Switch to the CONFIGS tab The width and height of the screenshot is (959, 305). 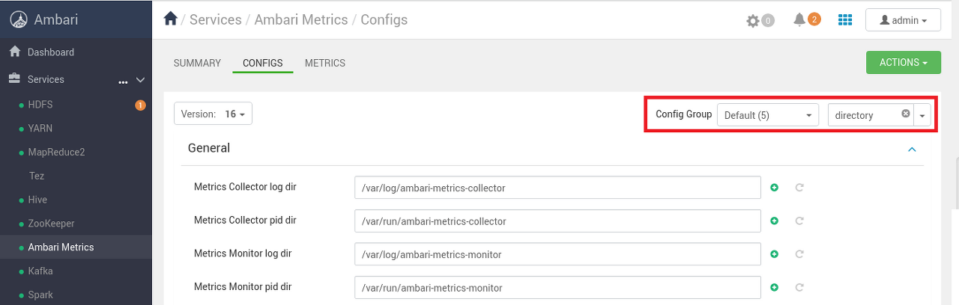click(263, 63)
